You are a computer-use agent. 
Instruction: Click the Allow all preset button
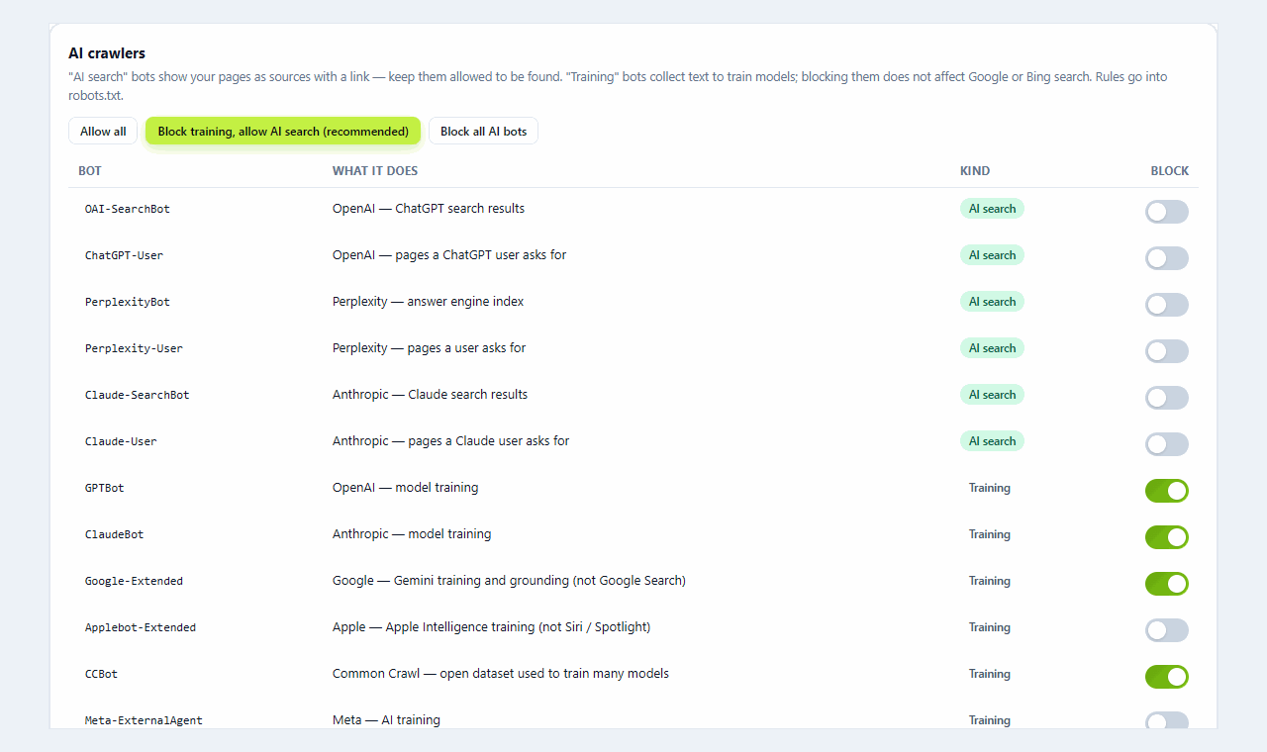103,132
